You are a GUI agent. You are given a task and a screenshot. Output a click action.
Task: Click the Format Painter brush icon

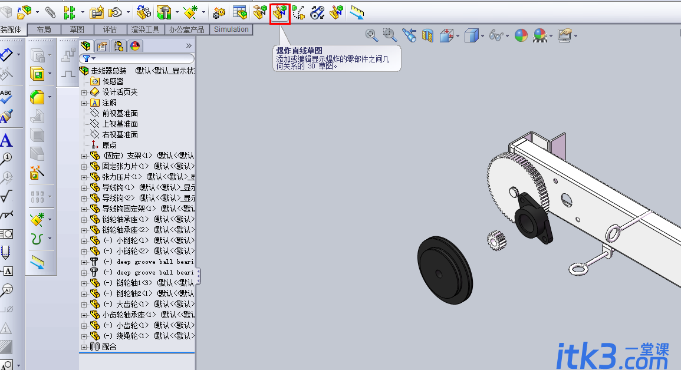(x=6, y=116)
